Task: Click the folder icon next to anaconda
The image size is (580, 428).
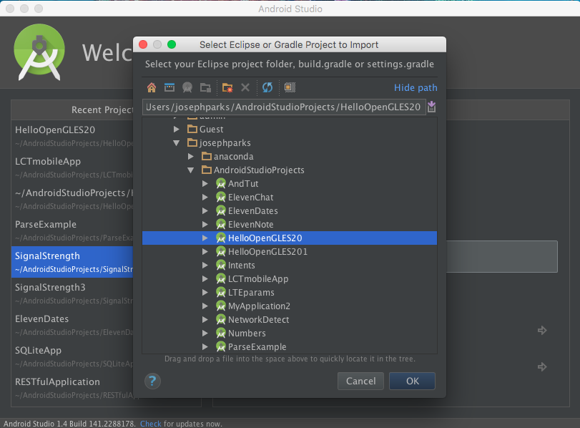Action: pos(207,156)
